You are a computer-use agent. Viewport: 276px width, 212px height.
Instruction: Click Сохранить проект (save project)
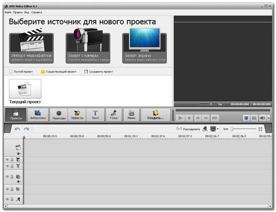tap(98, 71)
